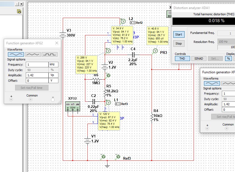Select THD control mode
The height and width of the screenshot is (172, 235).
click(x=182, y=59)
